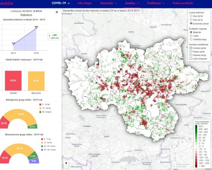
Task: Click the 0 - 14 lat legend swatch
Action: pyautogui.click(x=40, y=105)
